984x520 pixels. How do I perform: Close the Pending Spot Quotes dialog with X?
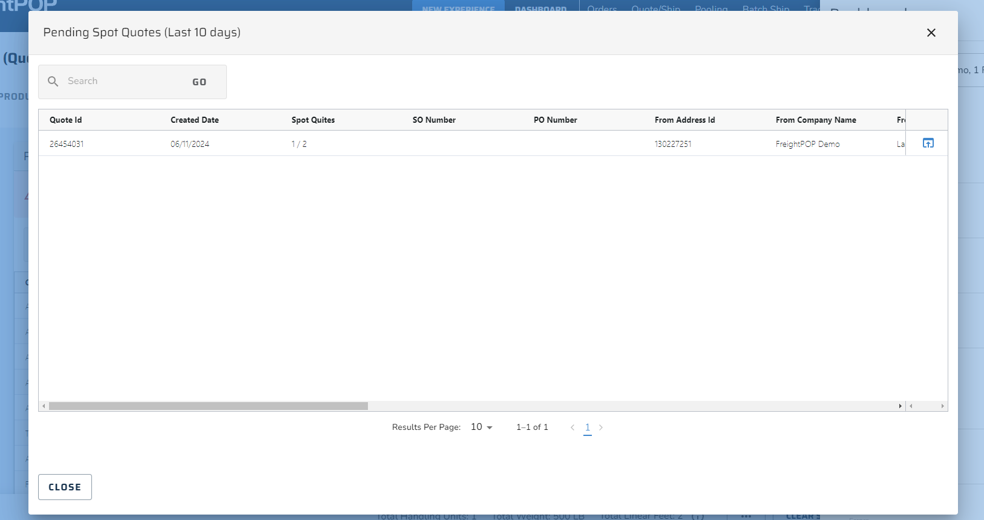(931, 33)
